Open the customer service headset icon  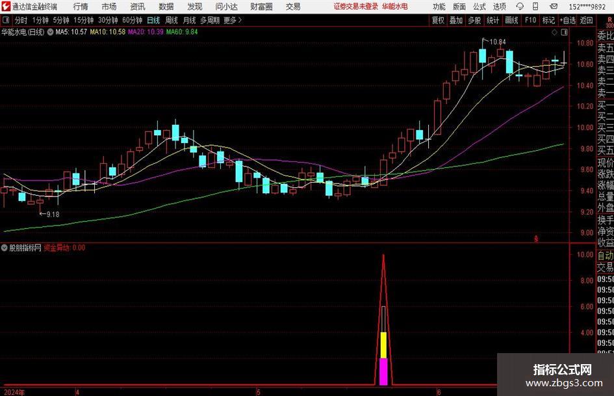tap(520, 7)
